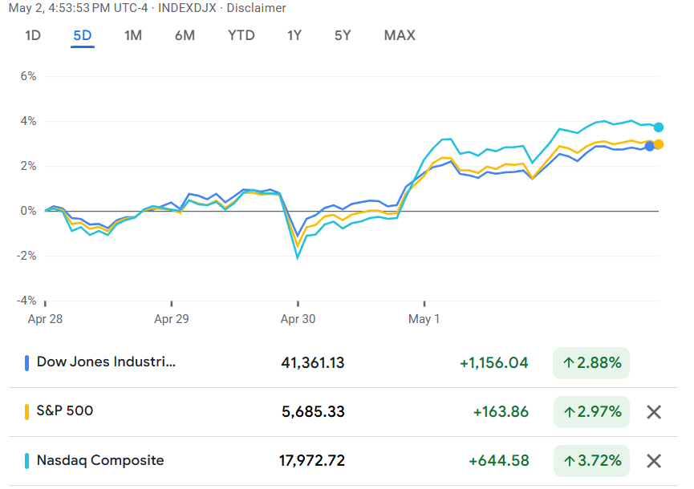Click the -4% y-axis label
The height and width of the screenshot is (489, 694).
(26, 301)
